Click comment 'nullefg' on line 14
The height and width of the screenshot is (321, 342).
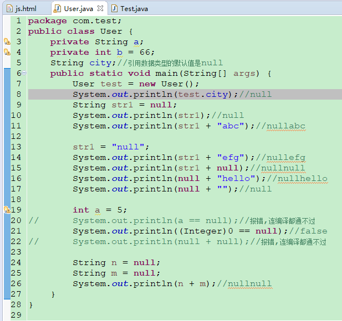[x=285, y=157]
